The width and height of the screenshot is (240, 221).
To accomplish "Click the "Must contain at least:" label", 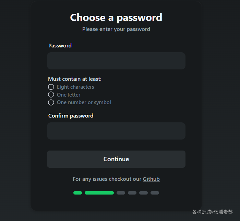I will click(x=75, y=79).
